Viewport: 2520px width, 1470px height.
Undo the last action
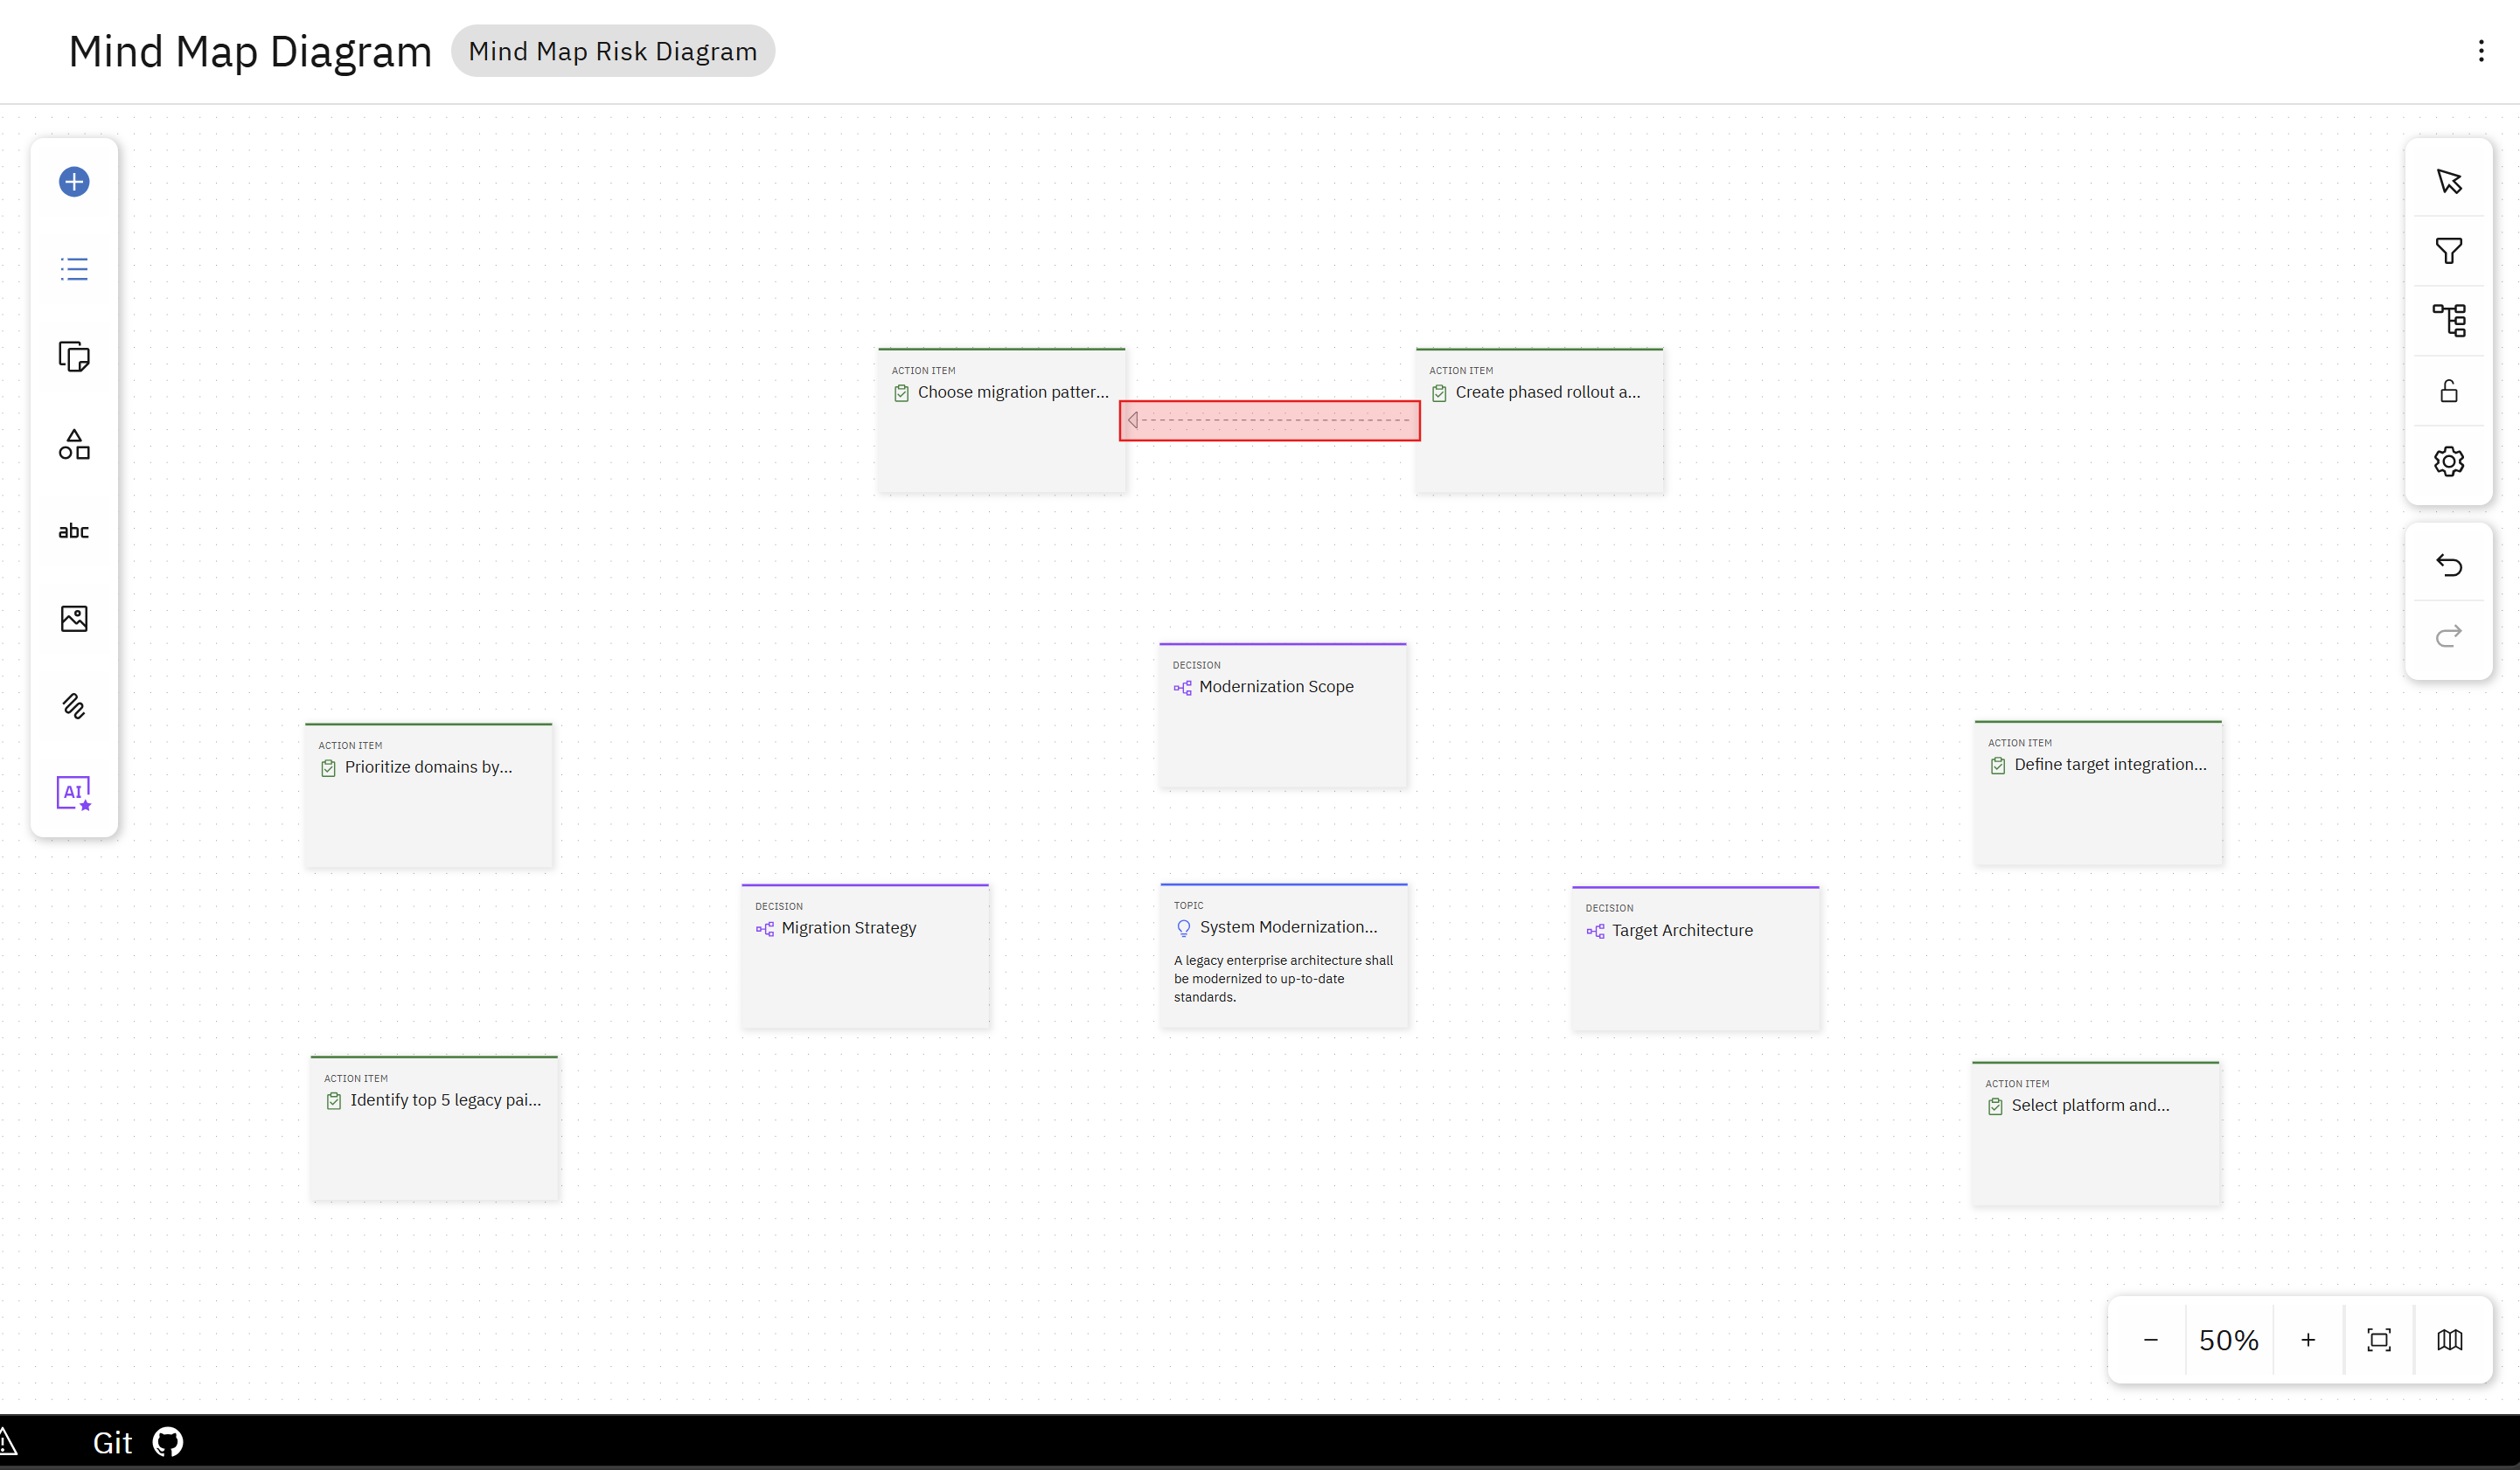pos(2449,565)
